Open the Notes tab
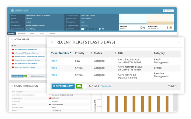 [42, 33]
